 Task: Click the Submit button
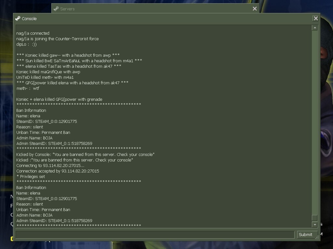pos(306,235)
